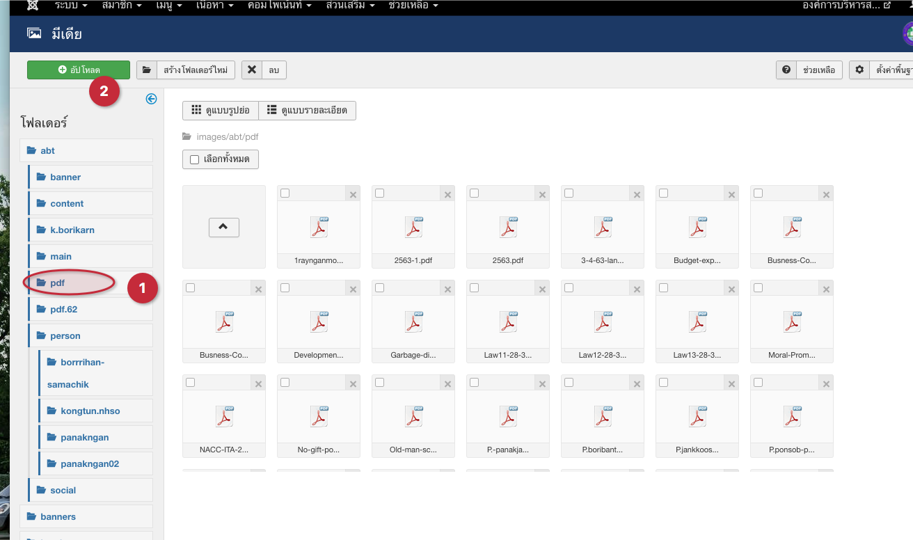Check the select-all checkbox
913x540 pixels.
pyautogui.click(x=195, y=159)
